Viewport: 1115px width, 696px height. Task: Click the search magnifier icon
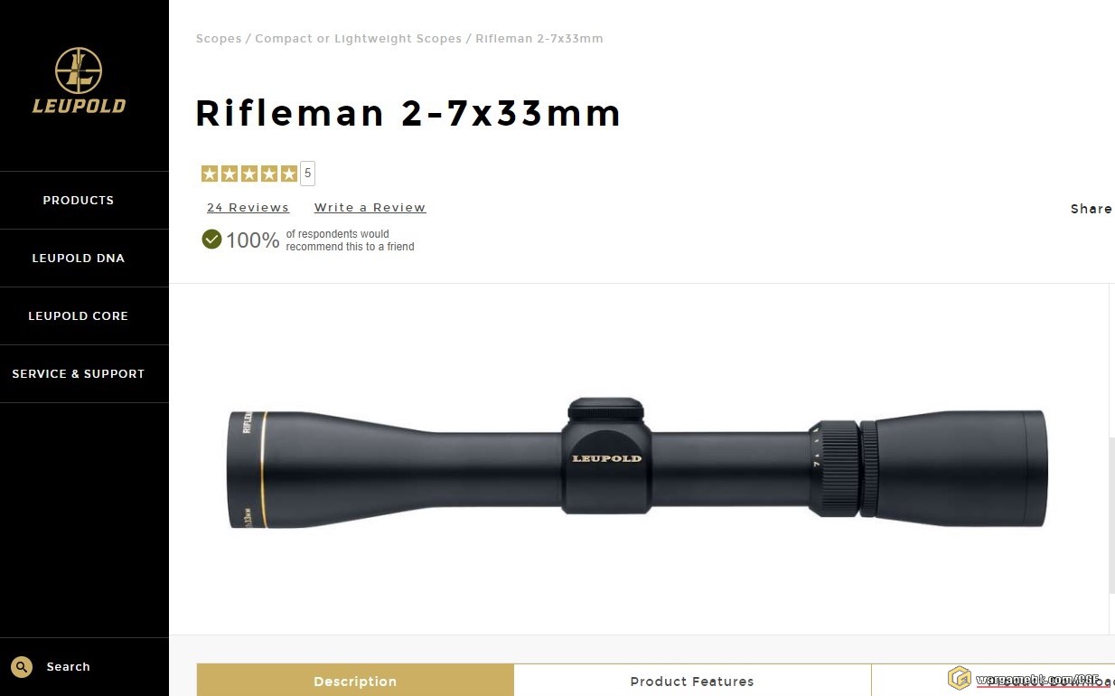pyautogui.click(x=22, y=667)
